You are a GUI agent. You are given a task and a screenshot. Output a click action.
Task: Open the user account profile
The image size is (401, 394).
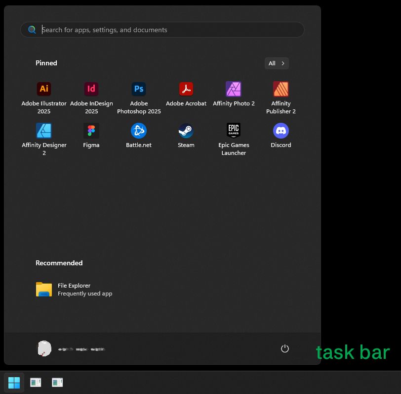[71, 348]
